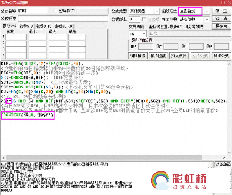Run 测试公式 to test the formula
This screenshot has height=195, width=232.
(221, 56)
